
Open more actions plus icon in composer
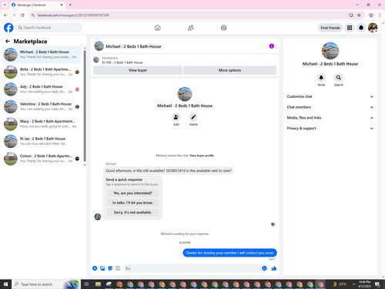tap(95, 268)
